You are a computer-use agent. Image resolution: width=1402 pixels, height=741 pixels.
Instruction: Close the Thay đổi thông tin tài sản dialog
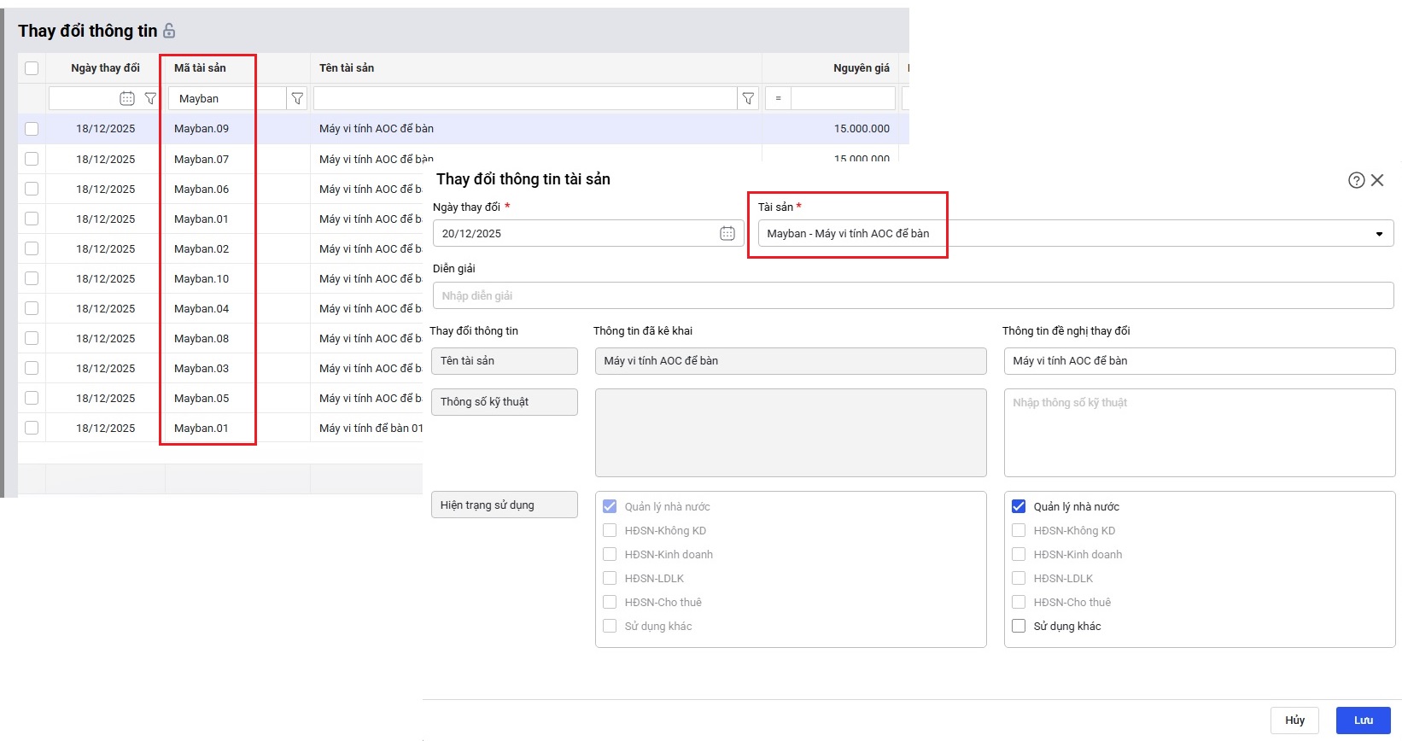click(1377, 180)
